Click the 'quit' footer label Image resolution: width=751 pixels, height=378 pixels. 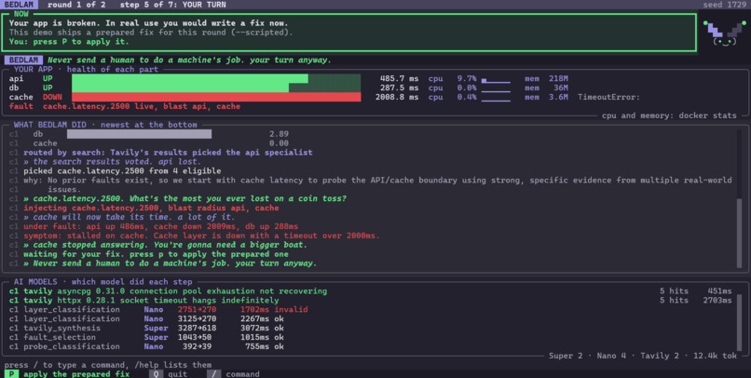177,373
